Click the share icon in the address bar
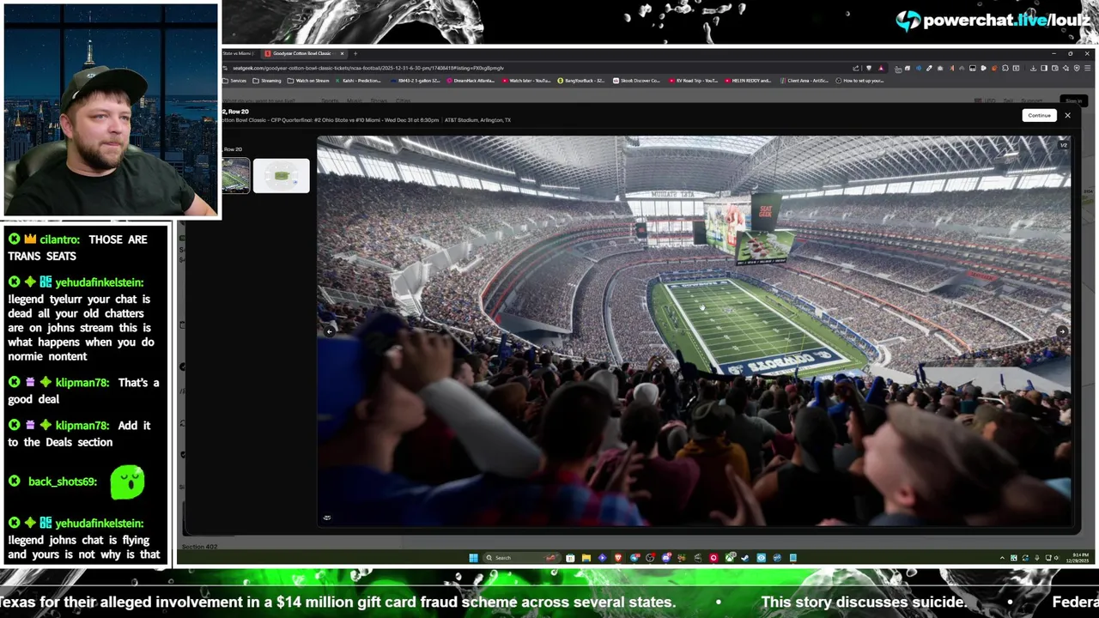 click(x=856, y=68)
